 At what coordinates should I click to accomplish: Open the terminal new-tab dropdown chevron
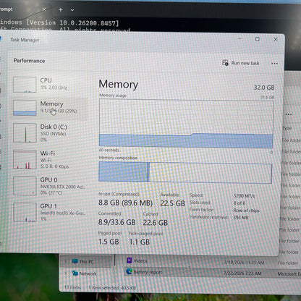click(x=72, y=10)
